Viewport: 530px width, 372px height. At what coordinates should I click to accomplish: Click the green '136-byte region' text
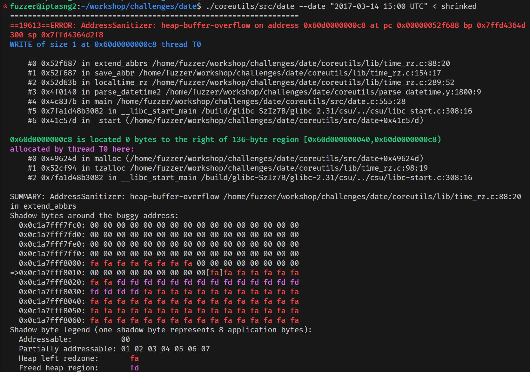click(265, 140)
